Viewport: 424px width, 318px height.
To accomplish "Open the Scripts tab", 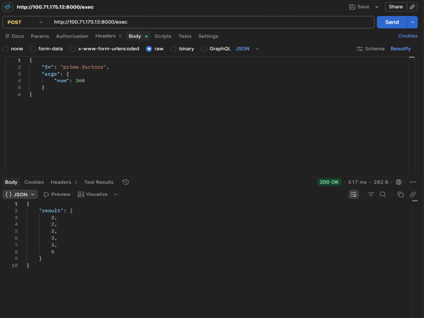I will [x=163, y=36].
